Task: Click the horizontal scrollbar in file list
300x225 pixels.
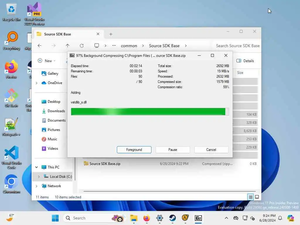Action: (x=170, y=191)
